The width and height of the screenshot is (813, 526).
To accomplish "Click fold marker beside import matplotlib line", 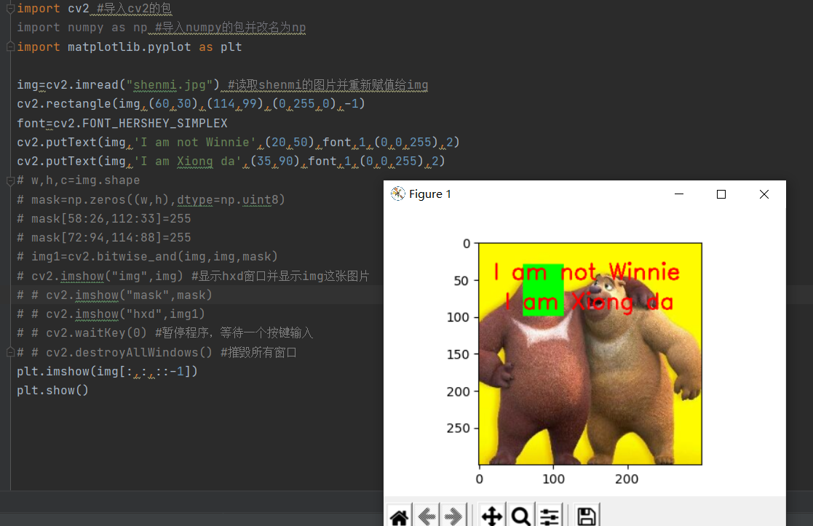I will (10, 47).
